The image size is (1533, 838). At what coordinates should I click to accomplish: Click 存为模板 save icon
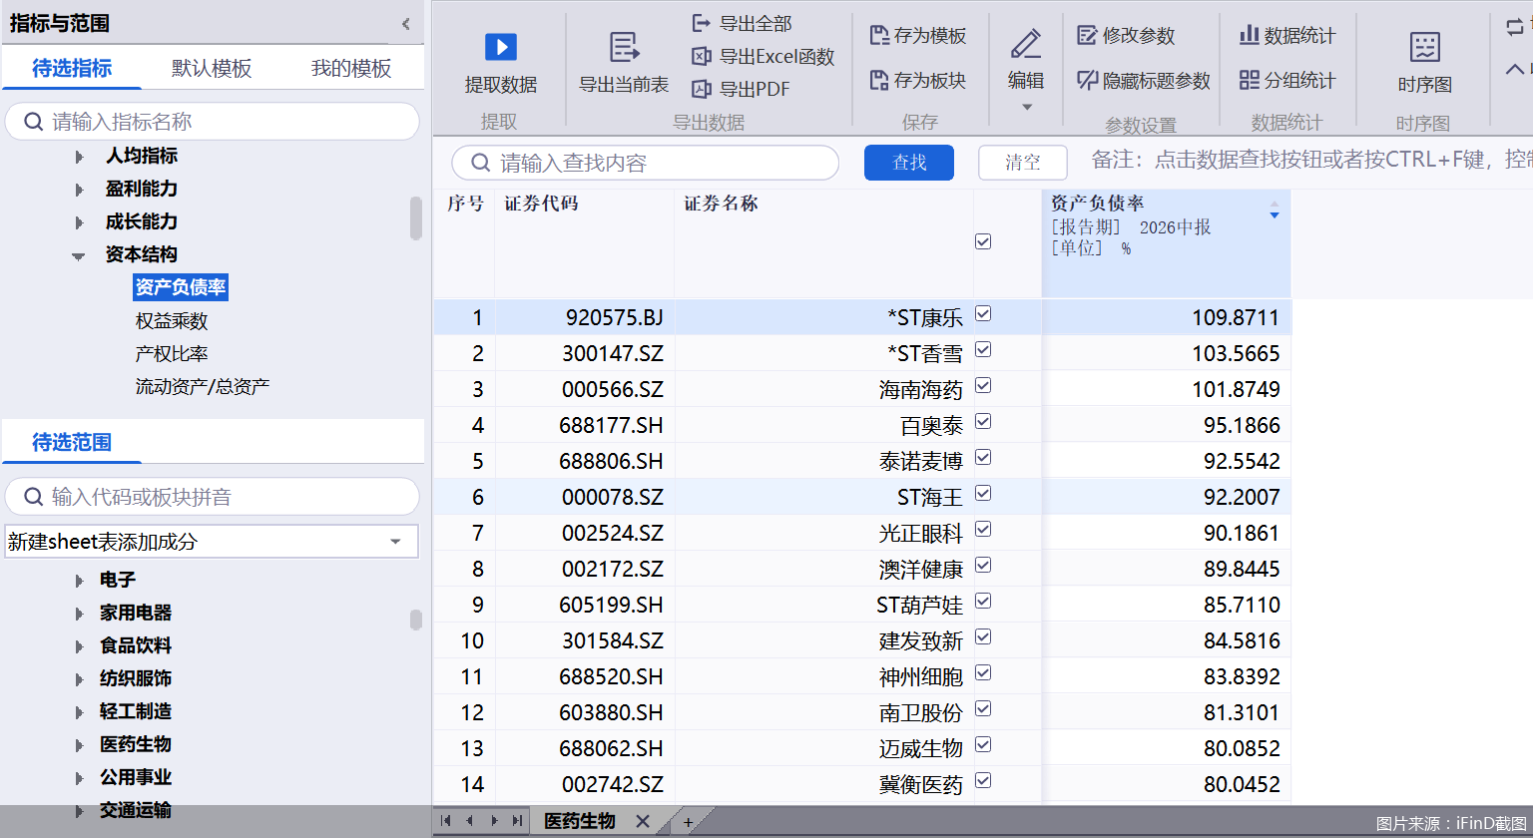[x=879, y=36]
